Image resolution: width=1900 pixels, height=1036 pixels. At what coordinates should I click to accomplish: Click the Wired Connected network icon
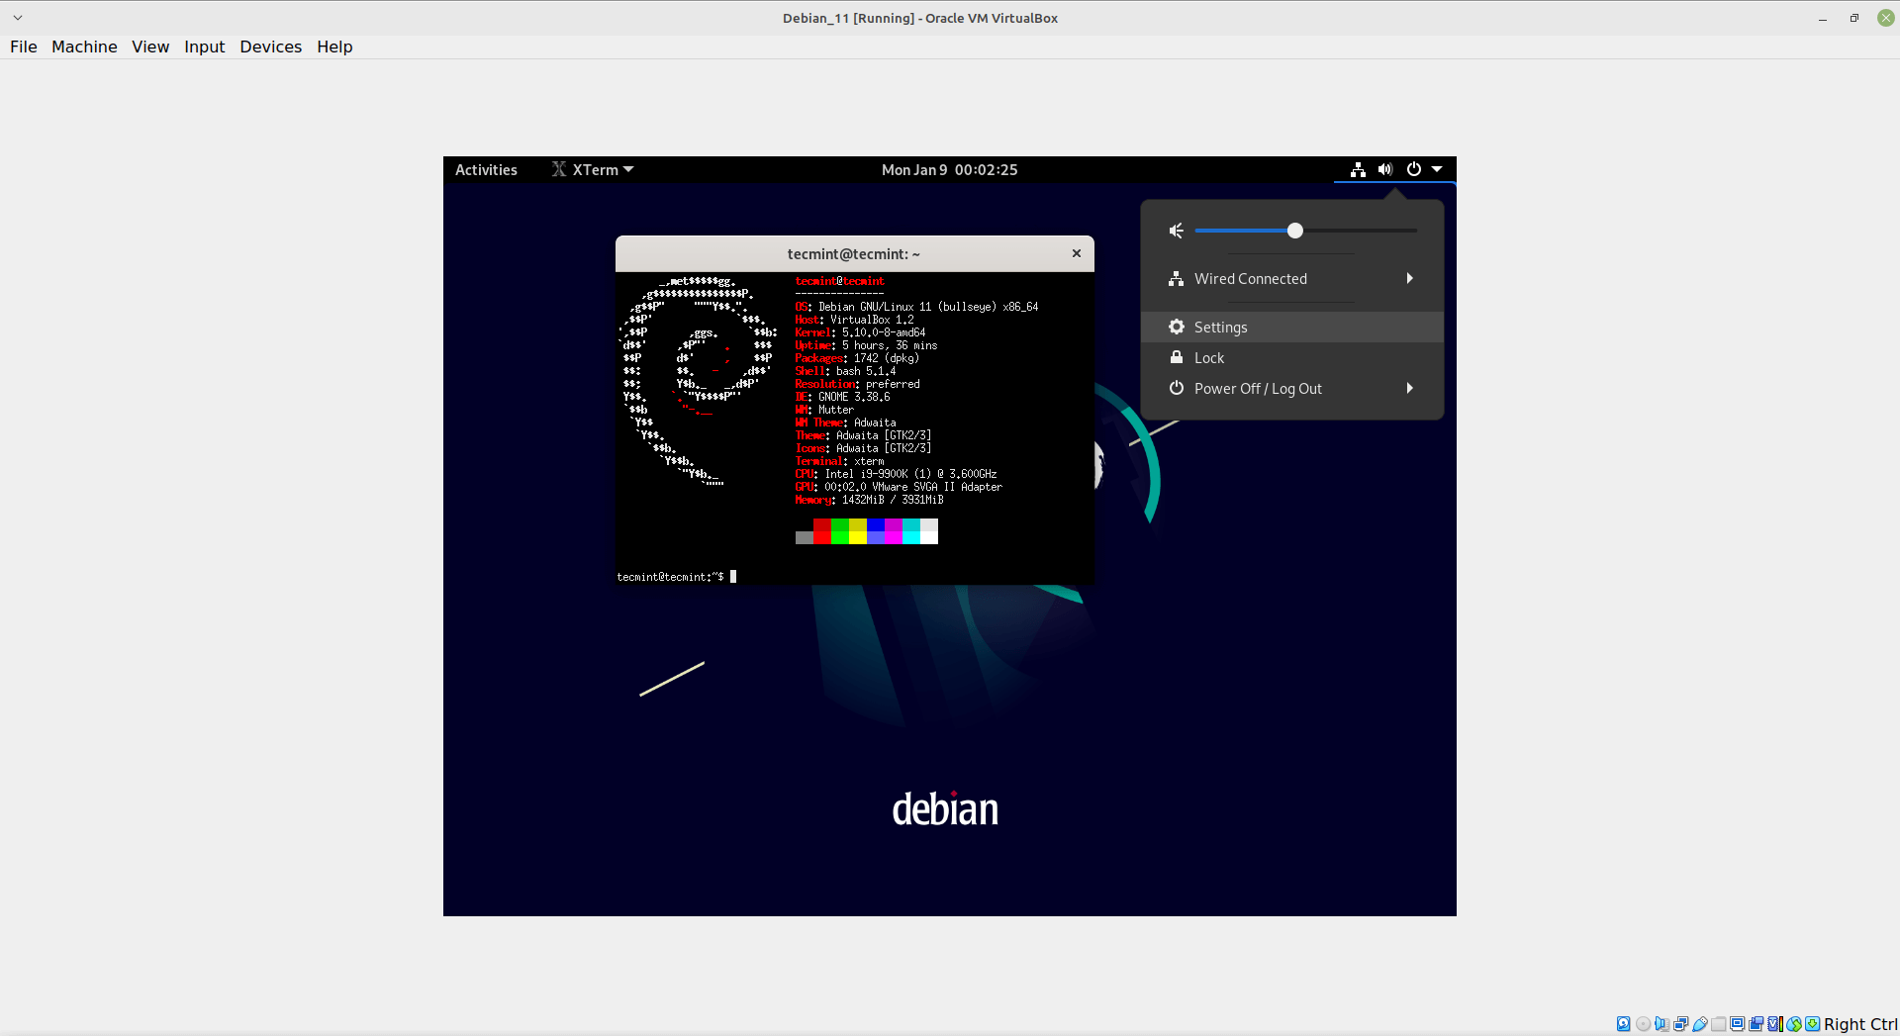tap(1177, 279)
